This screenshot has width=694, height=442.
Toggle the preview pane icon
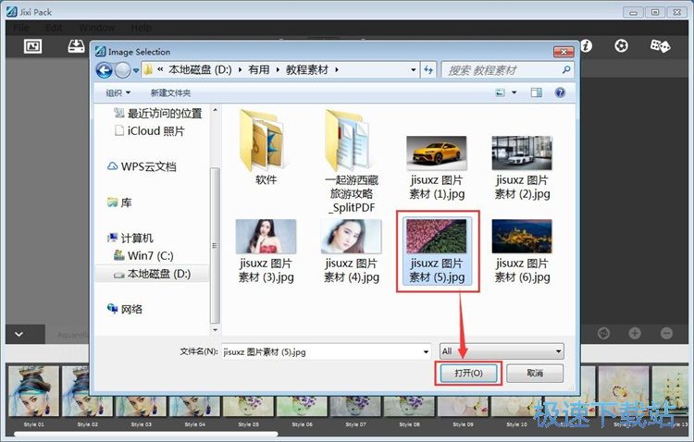tap(537, 92)
